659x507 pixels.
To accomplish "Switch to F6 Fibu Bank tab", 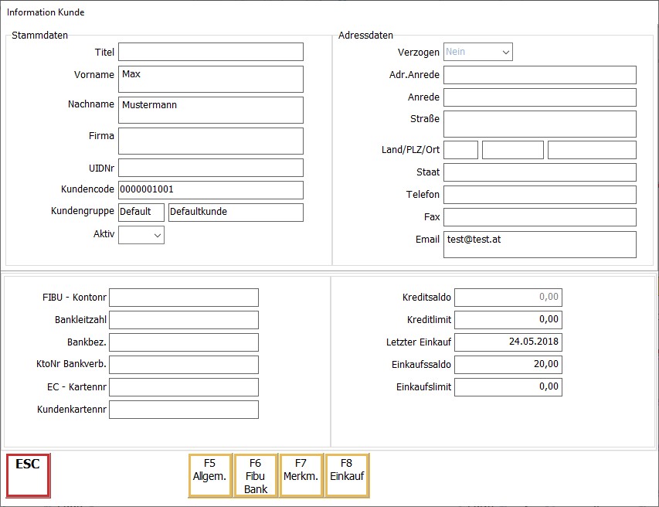I will (256, 475).
